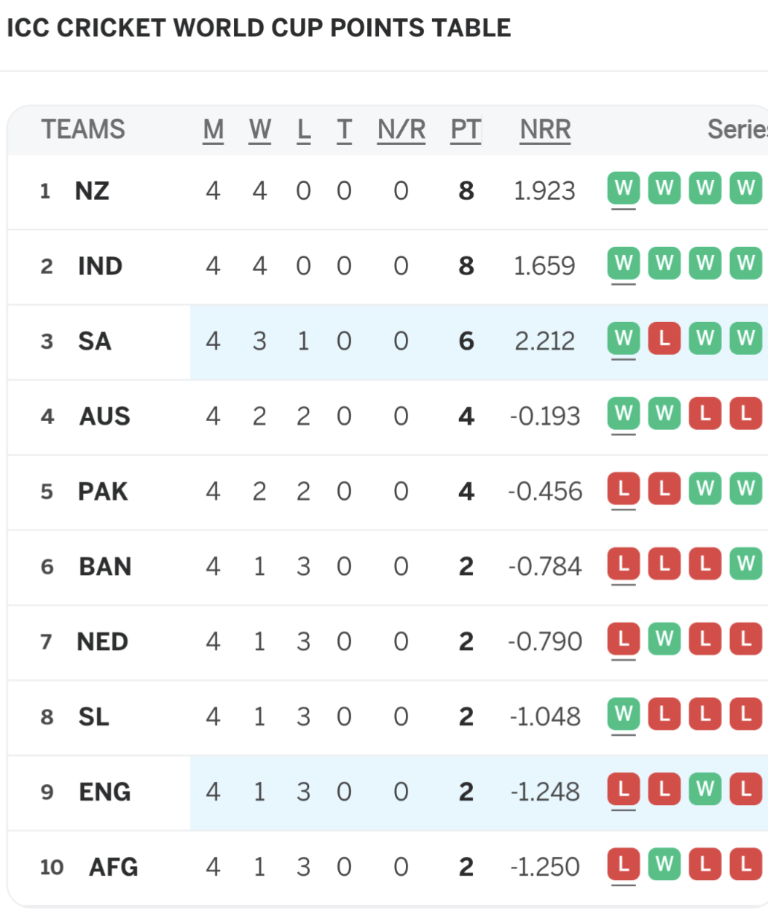Click the N/R column header
768x910 pixels.
pos(401,130)
